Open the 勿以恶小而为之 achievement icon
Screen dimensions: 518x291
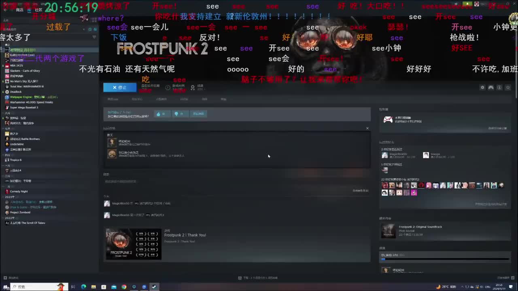112,154
